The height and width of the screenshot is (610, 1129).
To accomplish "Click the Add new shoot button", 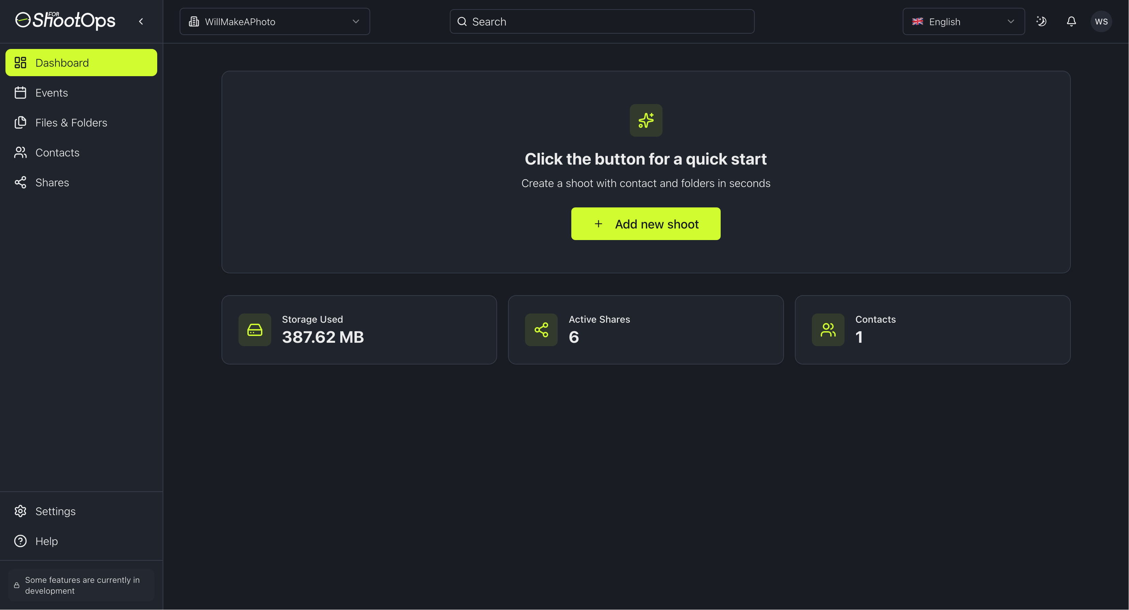I will click(x=645, y=224).
